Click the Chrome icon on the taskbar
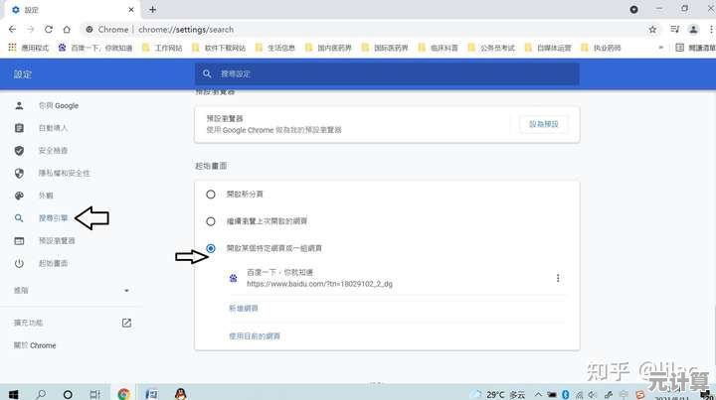Screen dimensions: 716x400 coord(123,394)
